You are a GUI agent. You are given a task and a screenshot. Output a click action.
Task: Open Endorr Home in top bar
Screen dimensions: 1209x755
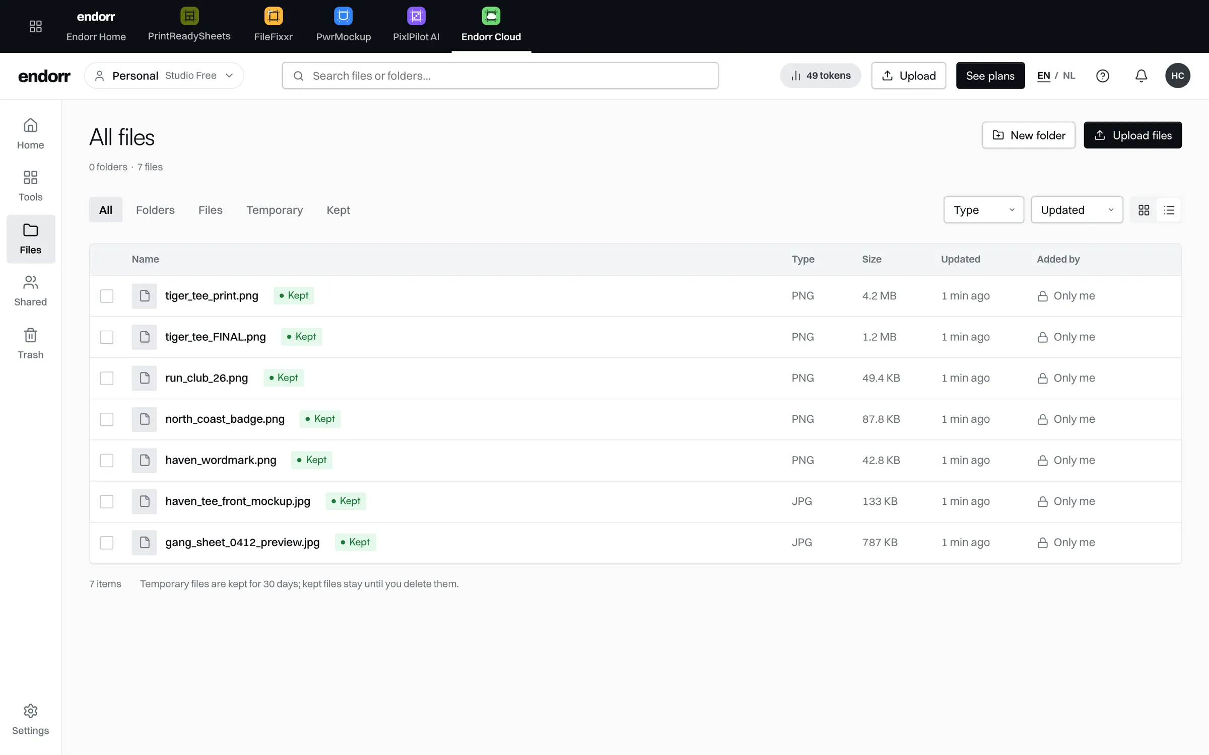click(96, 26)
